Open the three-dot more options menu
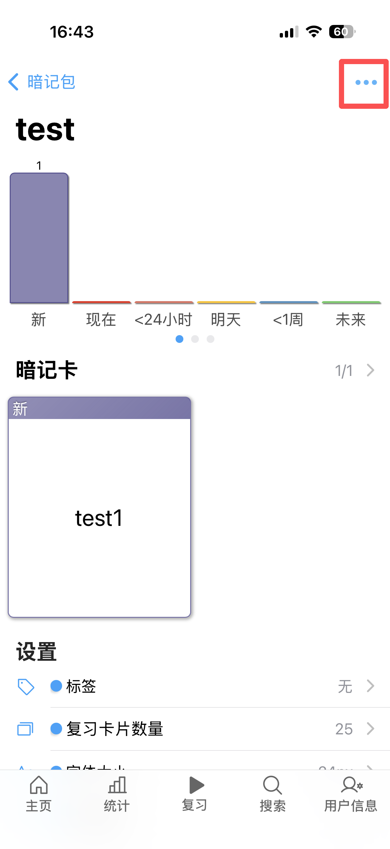 [366, 82]
